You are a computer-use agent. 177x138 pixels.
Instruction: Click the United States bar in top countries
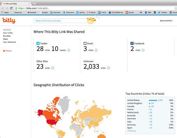(153, 100)
